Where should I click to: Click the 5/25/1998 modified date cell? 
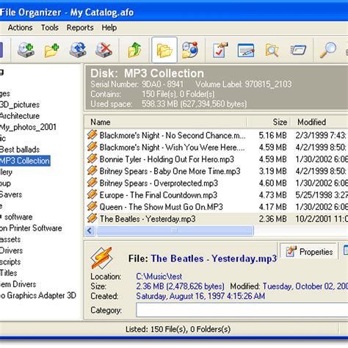(x=322, y=195)
